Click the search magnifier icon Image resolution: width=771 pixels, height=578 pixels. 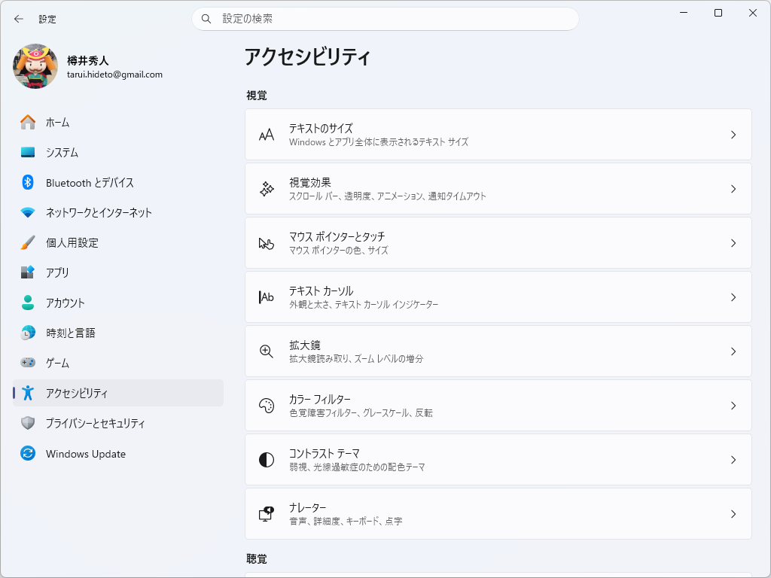coord(206,19)
